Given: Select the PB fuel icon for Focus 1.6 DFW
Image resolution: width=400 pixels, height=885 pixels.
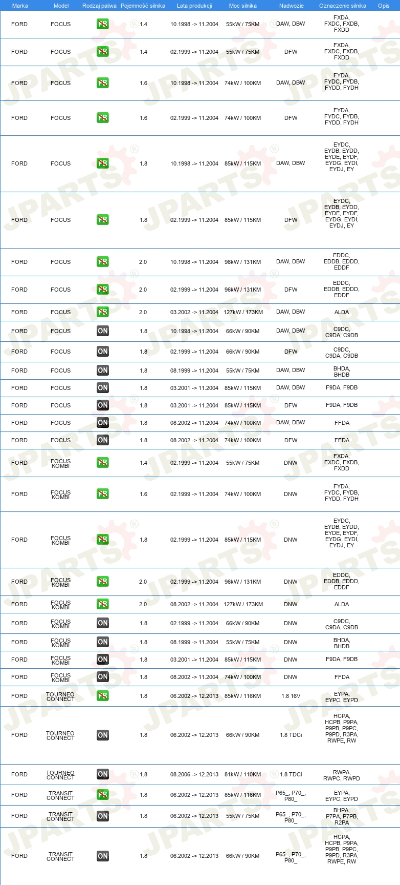Looking at the screenshot, I should pyautogui.click(x=103, y=118).
